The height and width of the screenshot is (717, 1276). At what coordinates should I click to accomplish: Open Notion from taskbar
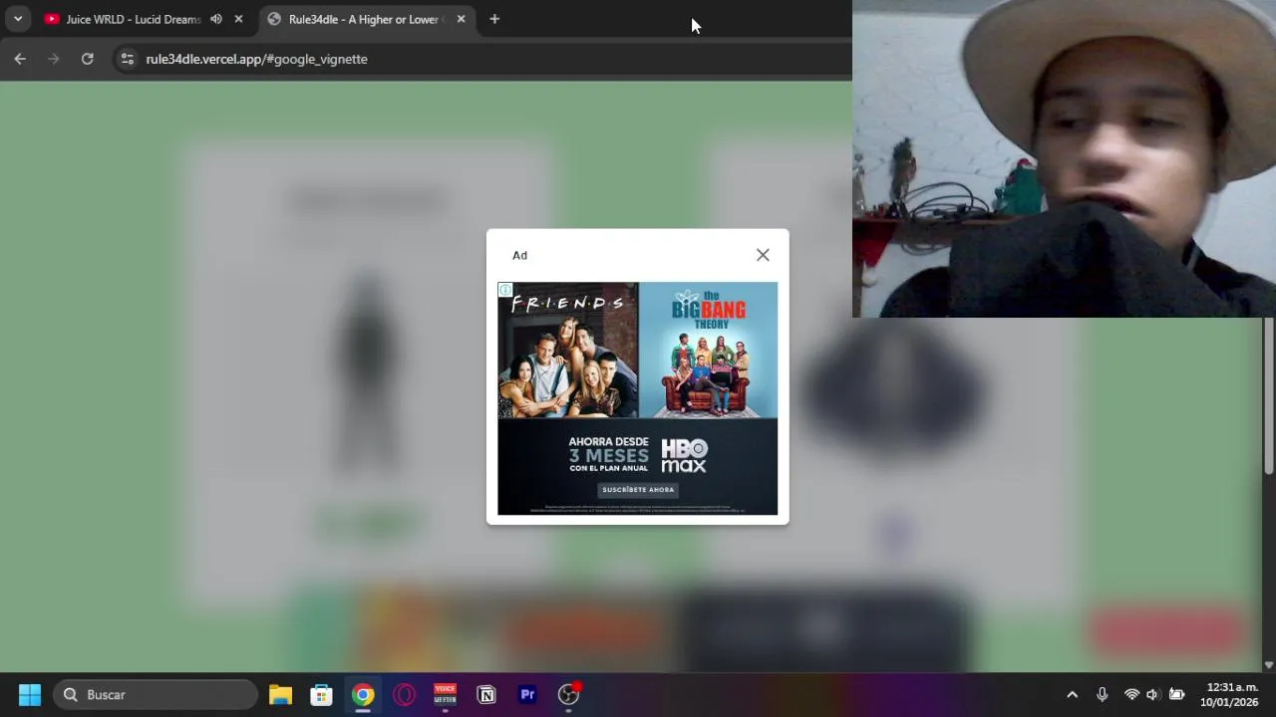pyautogui.click(x=486, y=694)
